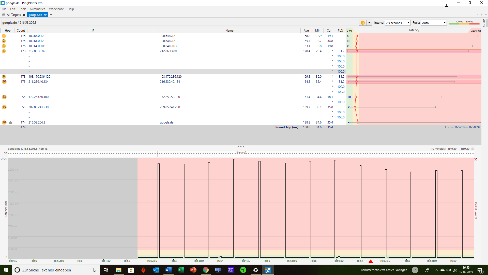Click the latency color scale bar

tap(464, 23)
